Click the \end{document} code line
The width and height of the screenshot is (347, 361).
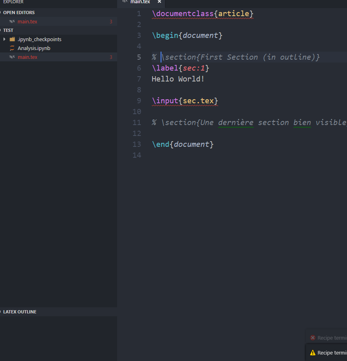pos(183,144)
